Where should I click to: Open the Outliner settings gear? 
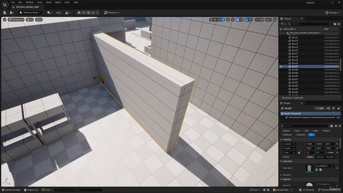coord(339,24)
